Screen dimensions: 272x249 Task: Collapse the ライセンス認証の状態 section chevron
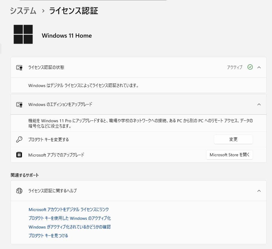click(259, 67)
